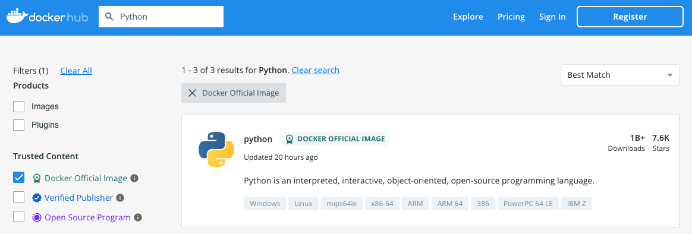Image resolution: width=692 pixels, height=234 pixels.
Task: Click the Open Source Program filter label
Action: [x=87, y=217]
